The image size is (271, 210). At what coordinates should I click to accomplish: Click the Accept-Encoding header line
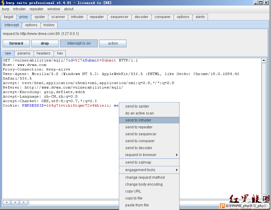[44, 92]
